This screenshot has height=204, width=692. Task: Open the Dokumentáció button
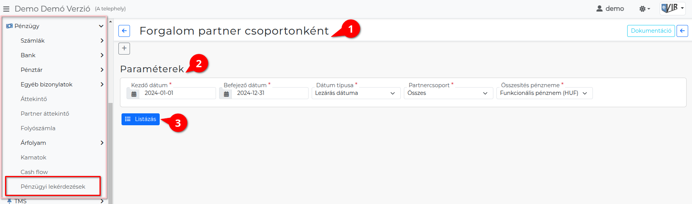pos(651,31)
